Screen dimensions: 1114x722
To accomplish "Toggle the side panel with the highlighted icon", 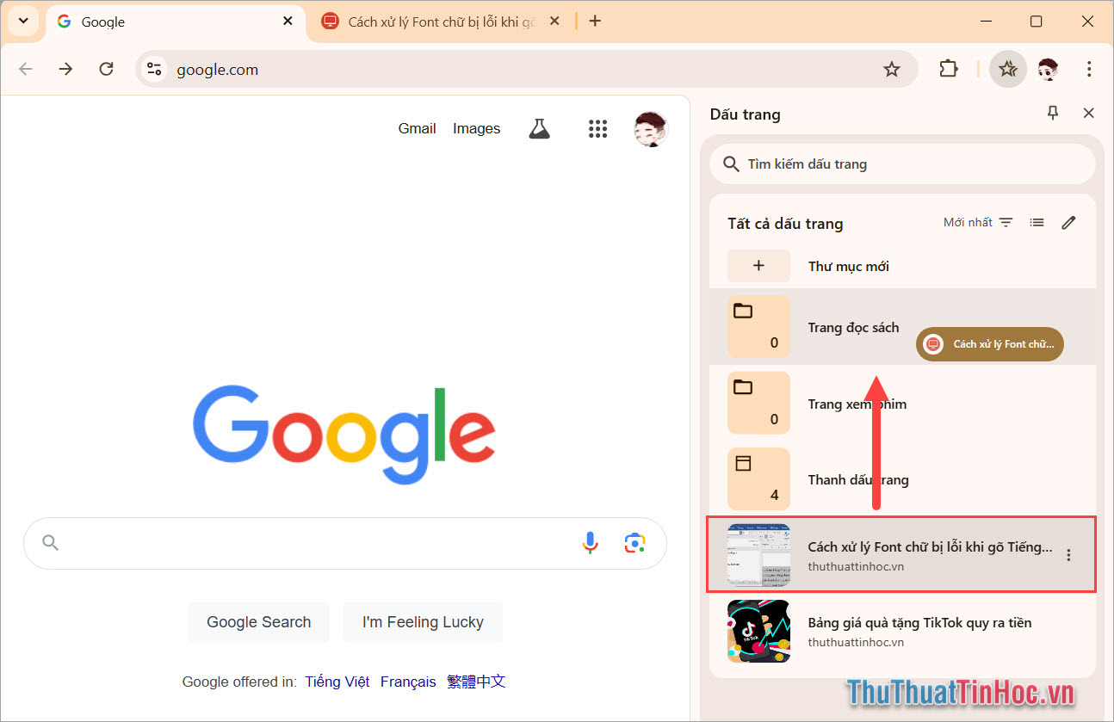I will click(1007, 69).
